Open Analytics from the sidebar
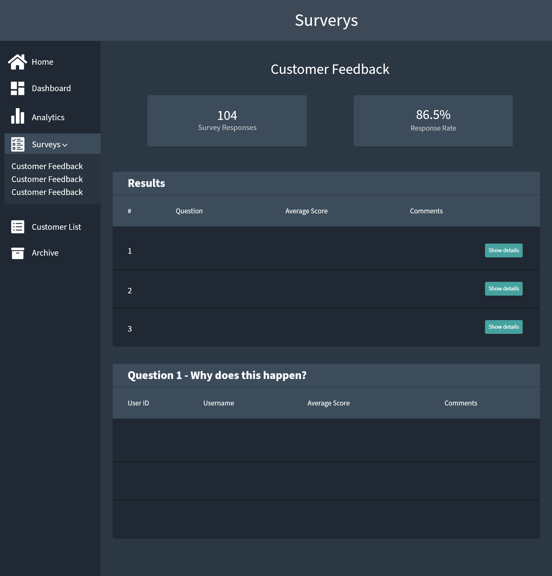The height and width of the screenshot is (576, 552). point(48,117)
